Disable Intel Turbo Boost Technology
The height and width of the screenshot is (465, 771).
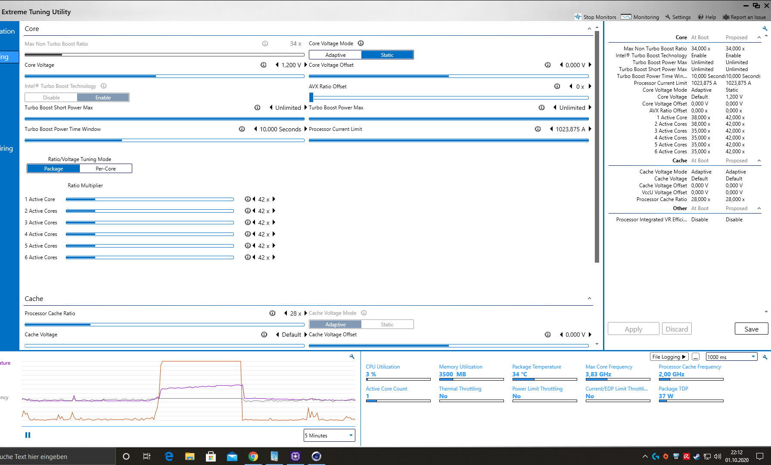[52, 97]
